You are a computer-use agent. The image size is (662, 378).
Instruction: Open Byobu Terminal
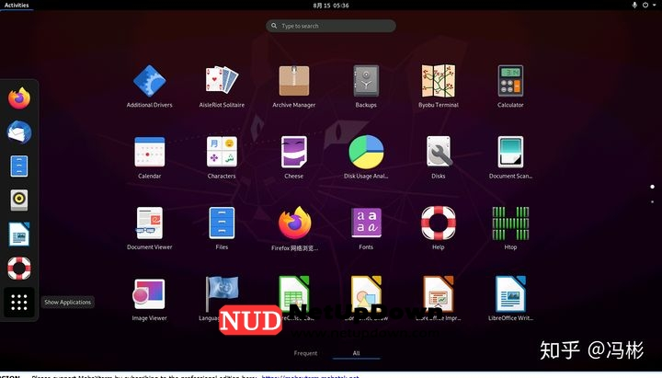(439, 80)
